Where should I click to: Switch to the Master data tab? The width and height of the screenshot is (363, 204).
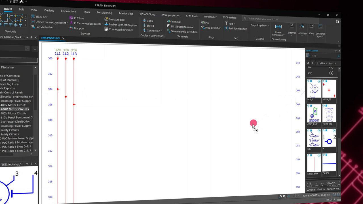click(x=126, y=13)
